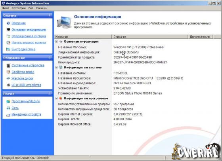Screen dimensions: 222x161
Task: Select the Название процессора row
Action: tap(138, 78)
